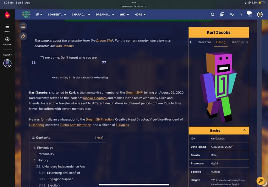Jump to Engaging Sapnap section
Image resolution: width=268 pixels, height=187 pixels.
pos(60,179)
